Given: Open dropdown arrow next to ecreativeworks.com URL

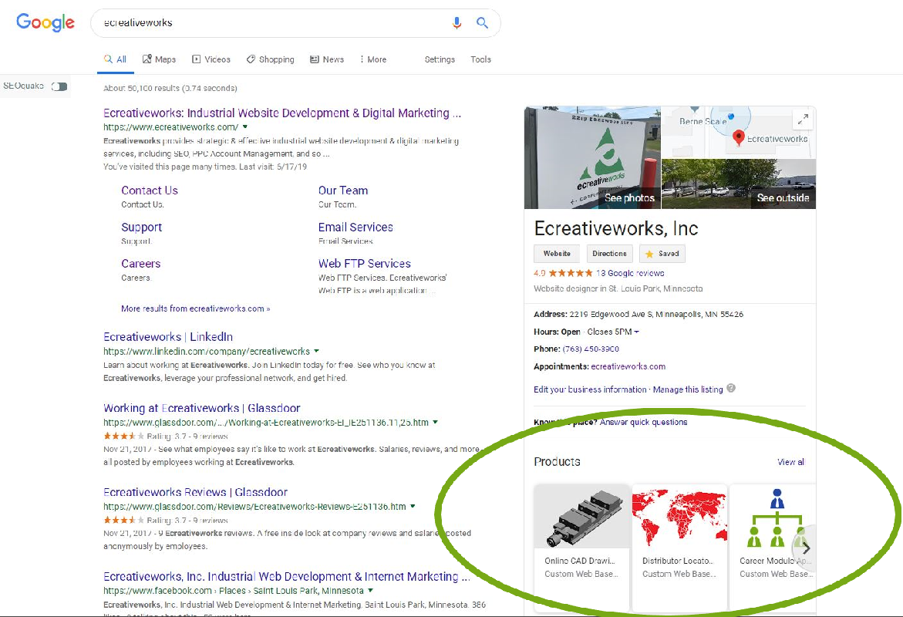Looking at the screenshot, I should [x=245, y=126].
